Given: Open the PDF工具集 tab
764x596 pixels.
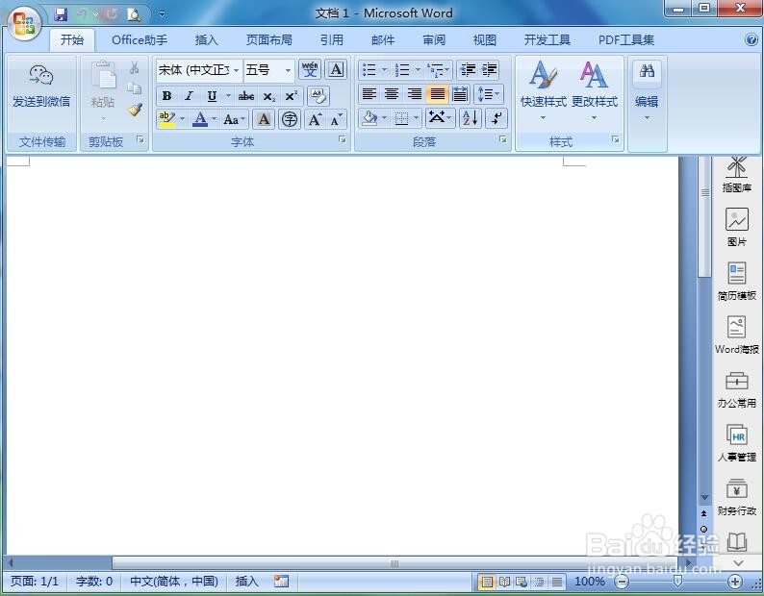Looking at the screenshot, I should coord(626,40).
